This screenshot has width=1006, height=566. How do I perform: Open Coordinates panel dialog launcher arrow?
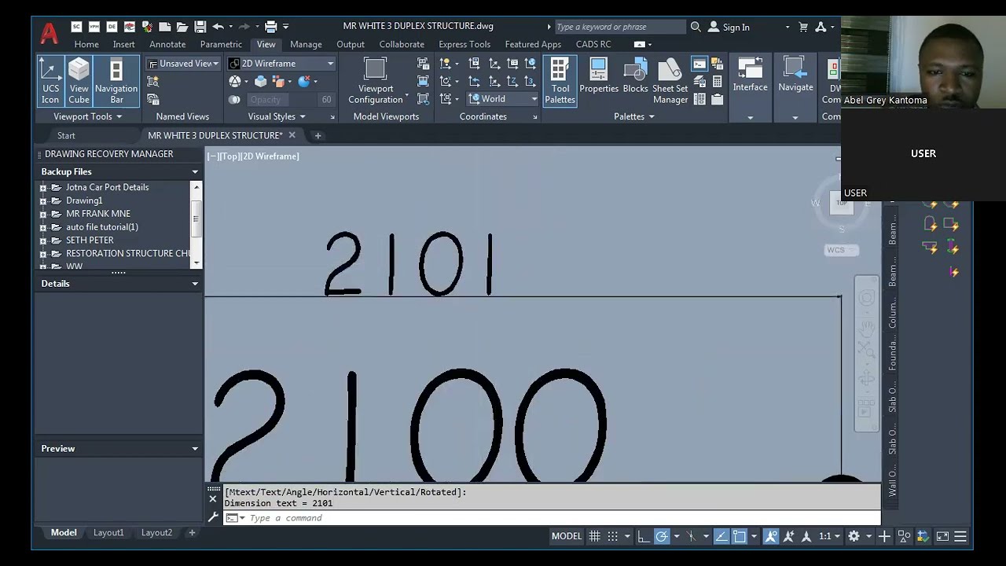click(x=535, y=117)
